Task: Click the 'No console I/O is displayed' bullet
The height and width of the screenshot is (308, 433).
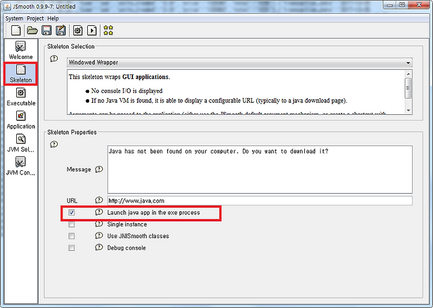Action: [x=127, y=91]
